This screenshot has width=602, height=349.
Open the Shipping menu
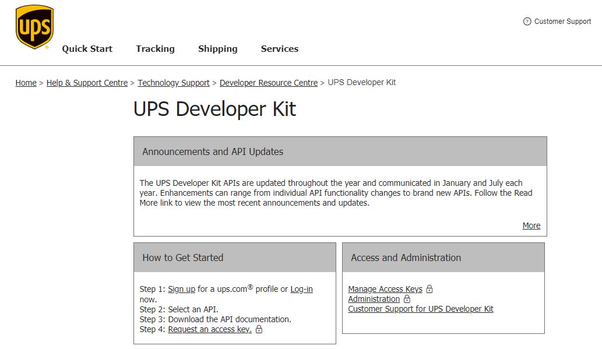pos(218,49)
